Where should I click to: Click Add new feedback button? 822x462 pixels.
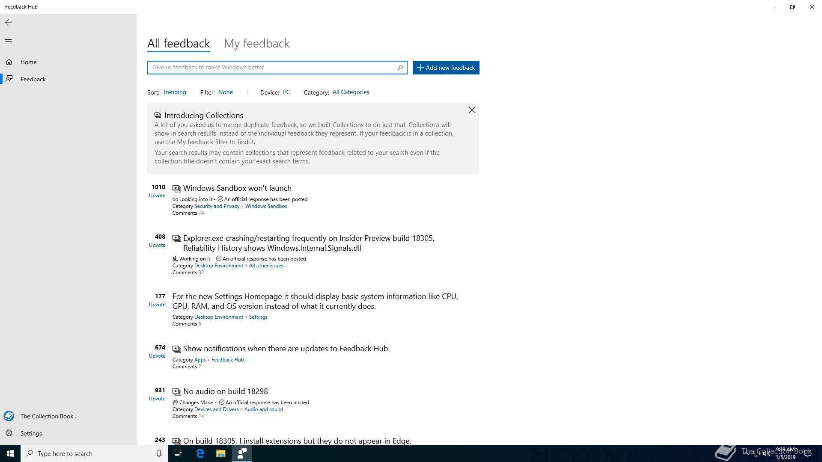click(446, 68)
